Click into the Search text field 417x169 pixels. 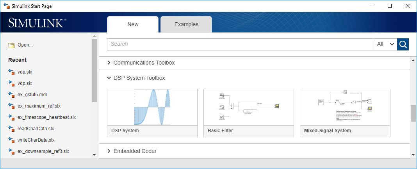(x=240, y=44)
